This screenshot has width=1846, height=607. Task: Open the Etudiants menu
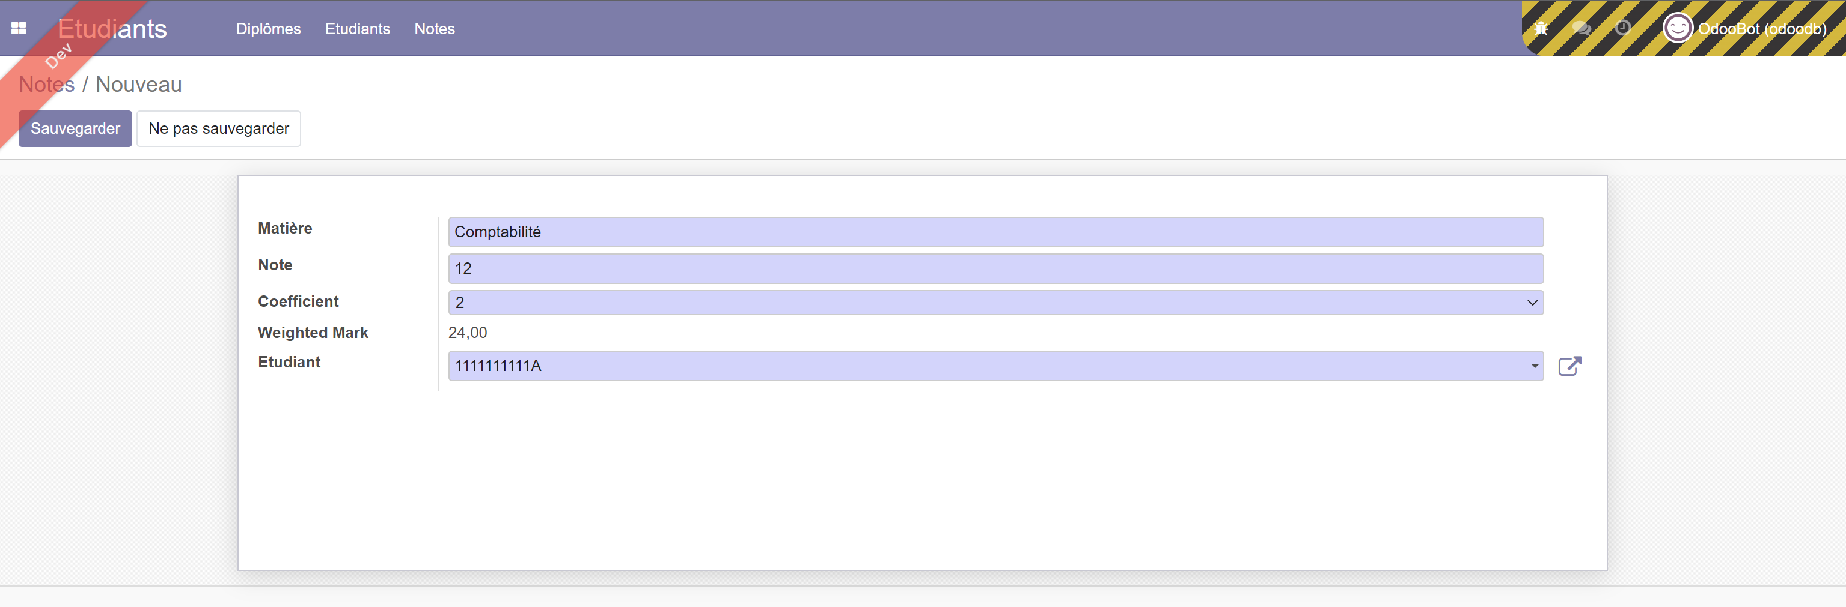[x=358, y=29]
